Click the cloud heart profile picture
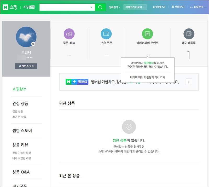Screen dimensions: 209x187 click(x=26, y=37)
